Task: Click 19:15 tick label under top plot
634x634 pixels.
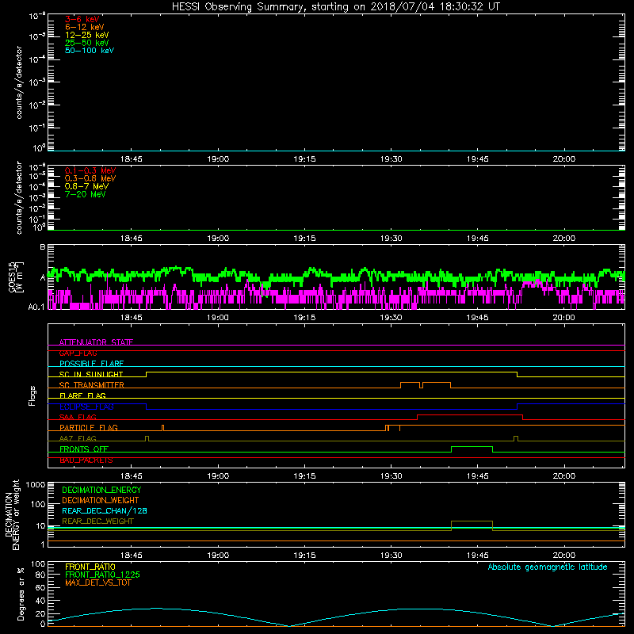Action: click(x=304, y=159)
